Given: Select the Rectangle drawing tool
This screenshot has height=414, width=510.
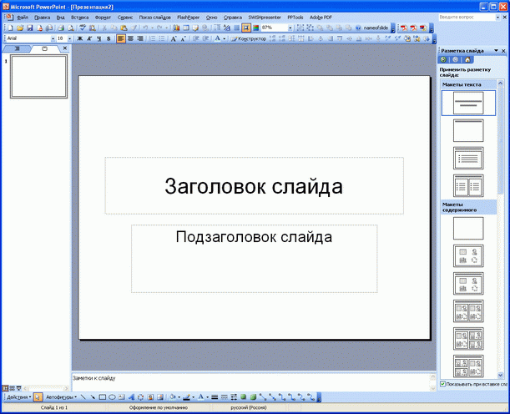Looking at the screenshot, I should pos(103,397).
